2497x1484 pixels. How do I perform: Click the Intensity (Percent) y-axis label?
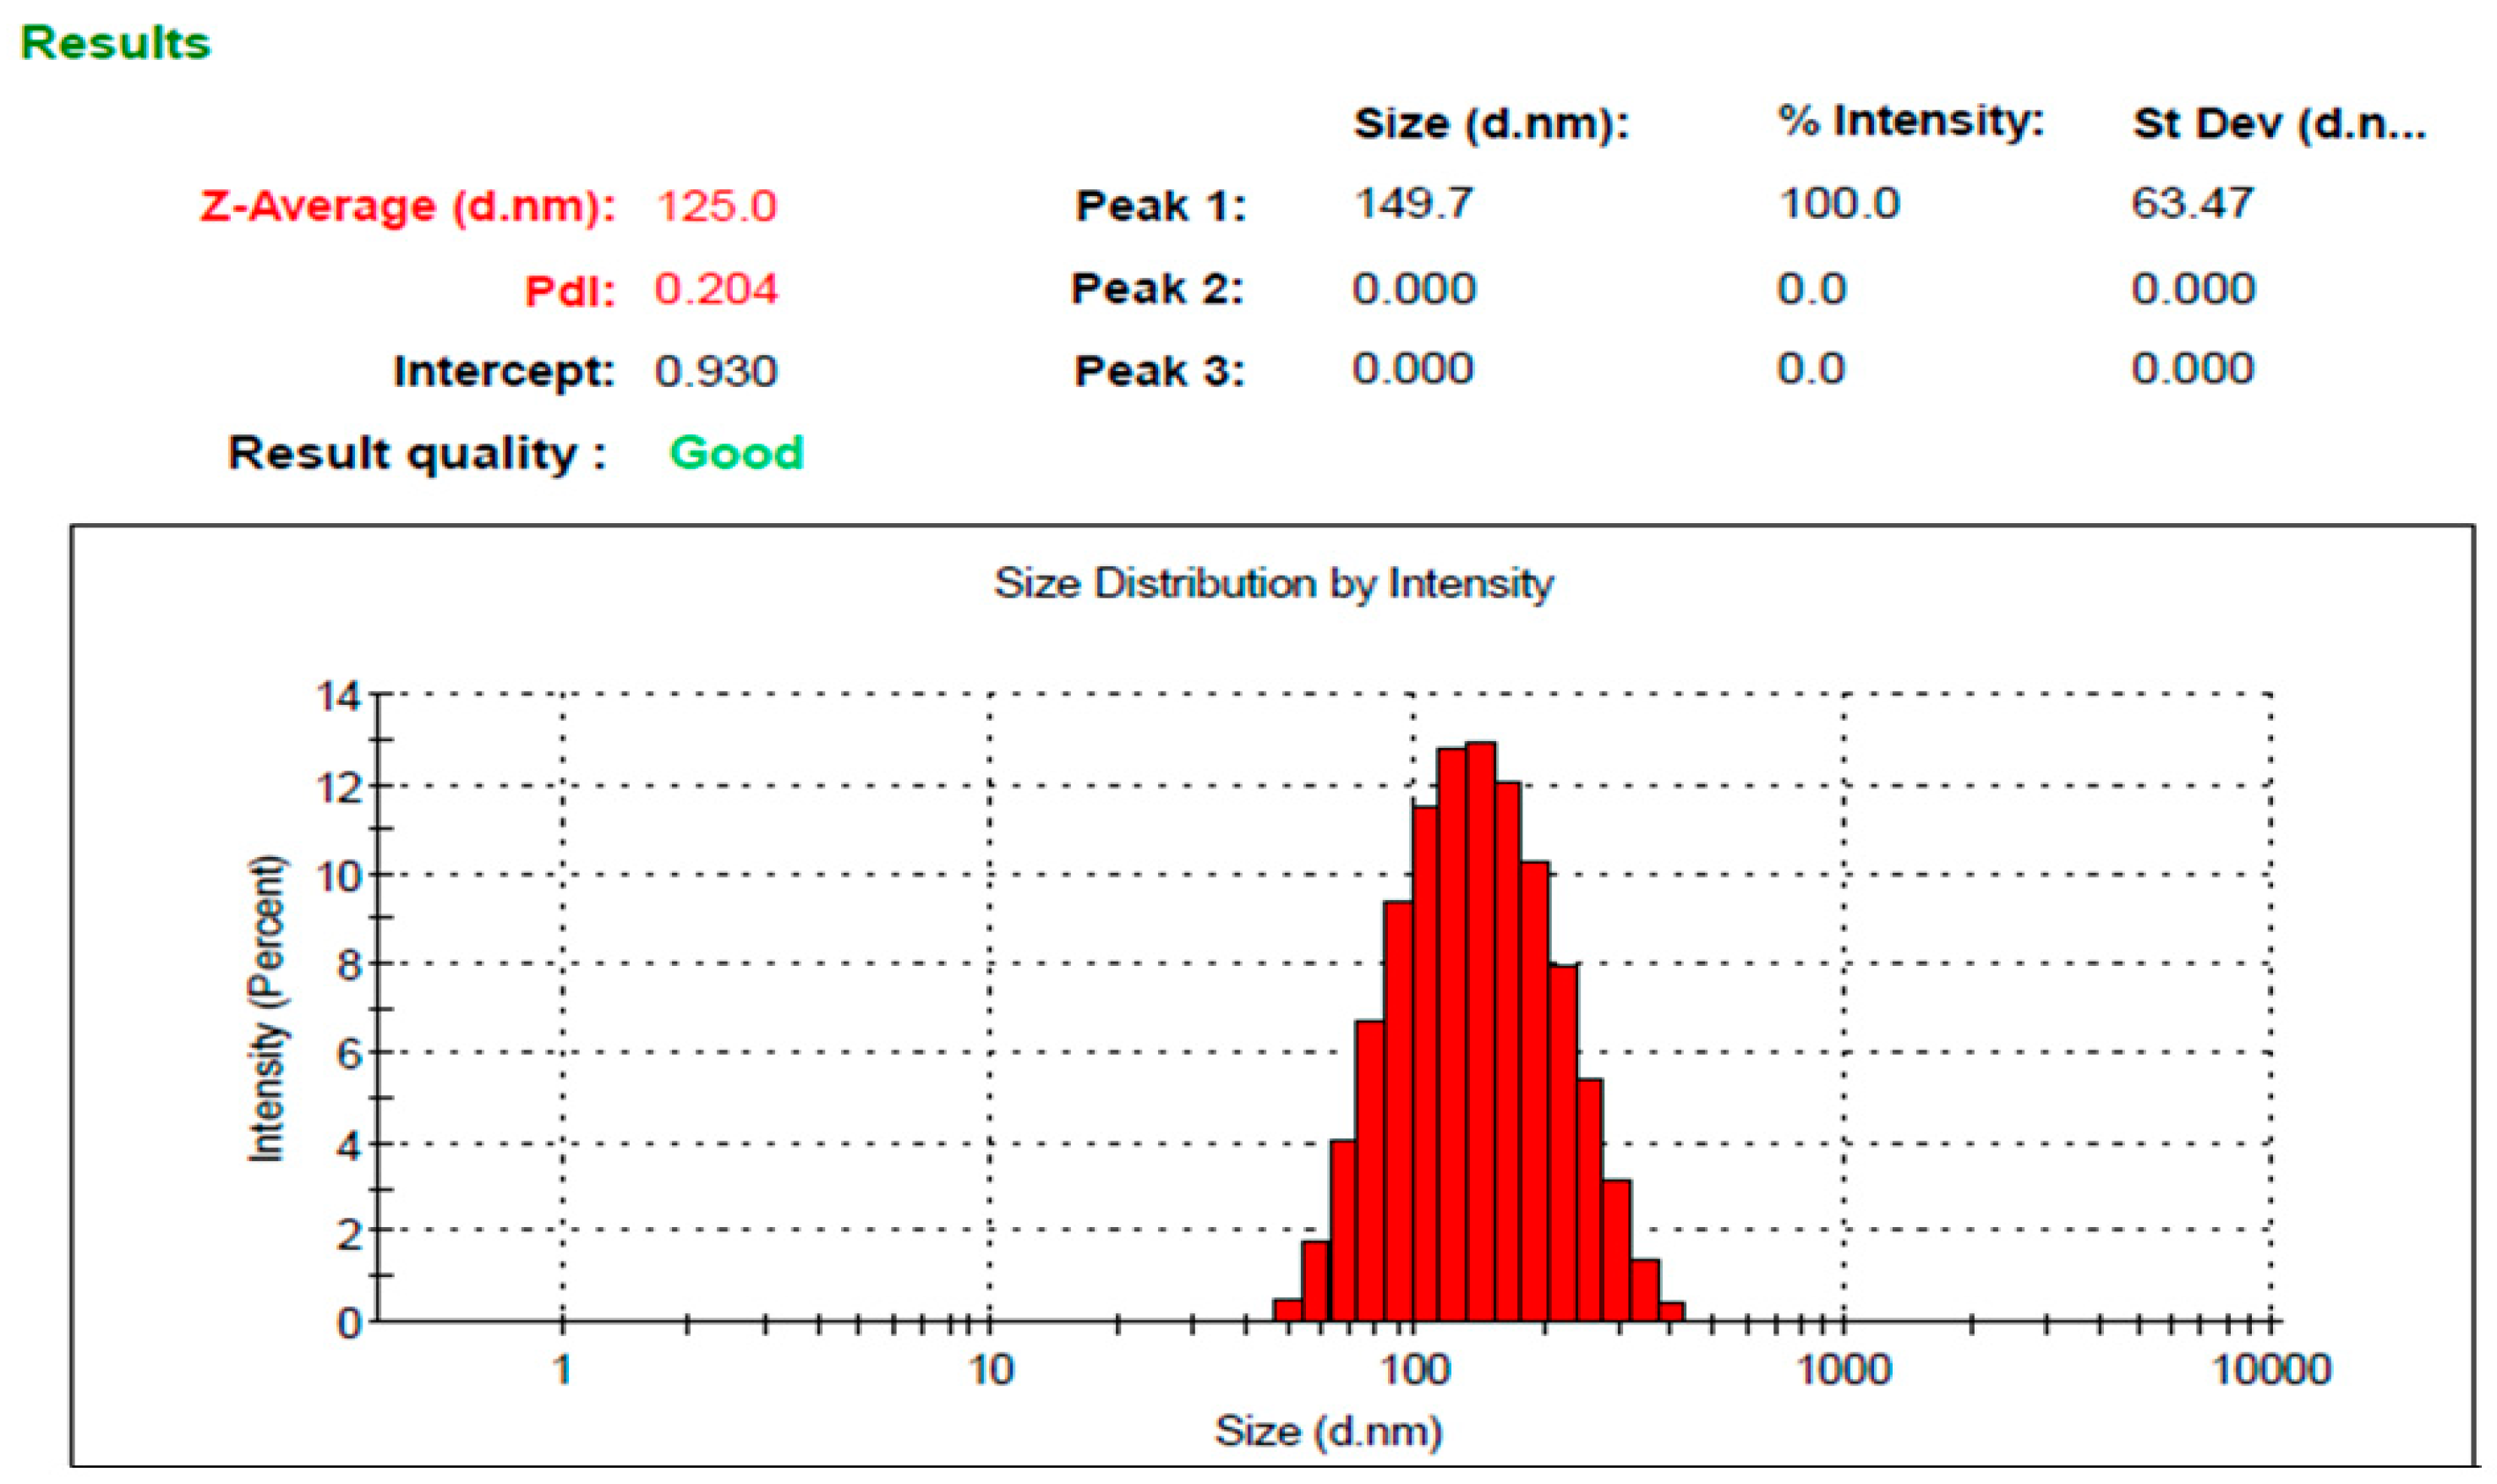(x=266, y=1008)
